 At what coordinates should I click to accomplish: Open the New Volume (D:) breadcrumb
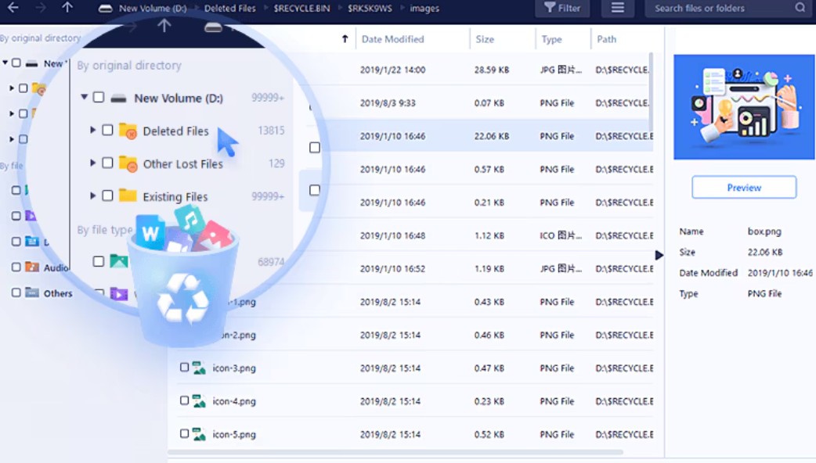153,9
